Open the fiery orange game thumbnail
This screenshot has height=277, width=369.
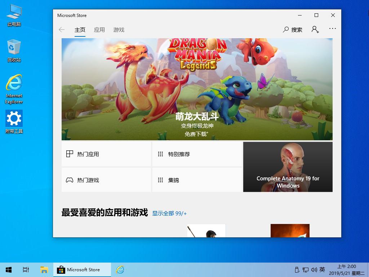click(290, 230)
